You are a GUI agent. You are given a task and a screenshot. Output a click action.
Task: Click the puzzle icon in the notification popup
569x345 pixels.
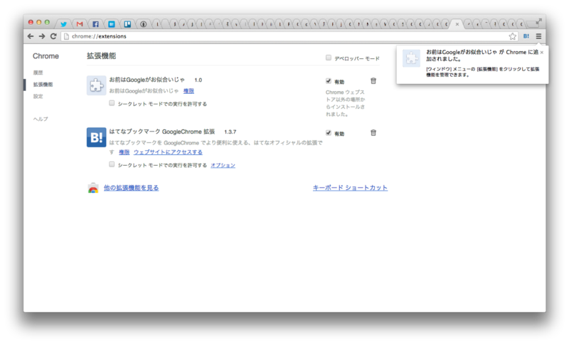[412, 58]
